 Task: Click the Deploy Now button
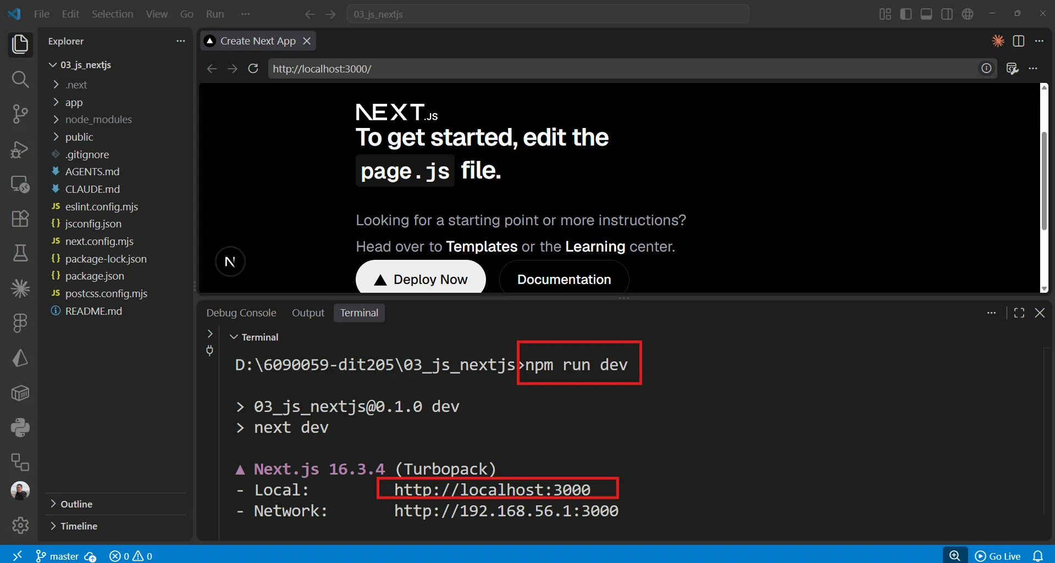(x=421, y=277)
